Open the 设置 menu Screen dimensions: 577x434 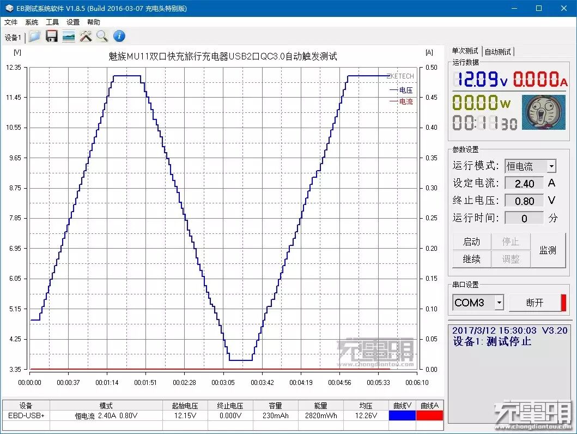(73, 22)
